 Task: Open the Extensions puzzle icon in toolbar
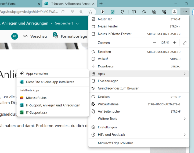[123, 12]
